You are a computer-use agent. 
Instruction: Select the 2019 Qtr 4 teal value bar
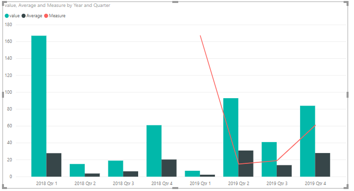click(x=307, y=141)
